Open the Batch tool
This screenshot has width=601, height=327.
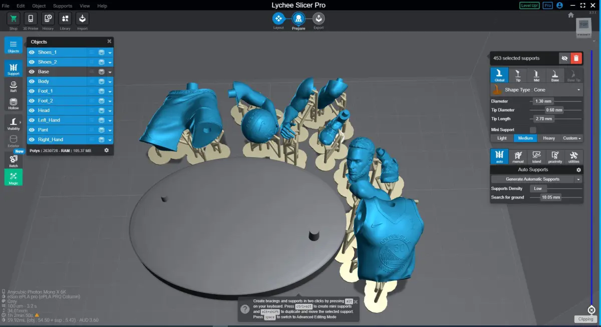14,160
